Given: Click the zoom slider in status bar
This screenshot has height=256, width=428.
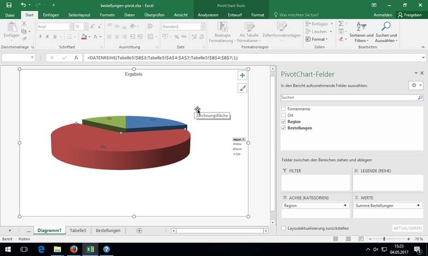Looking at the screenshot, I should [384, 239].
